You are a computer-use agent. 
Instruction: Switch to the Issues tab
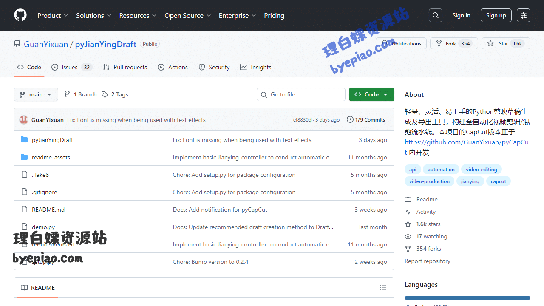(x=71, y=67)
